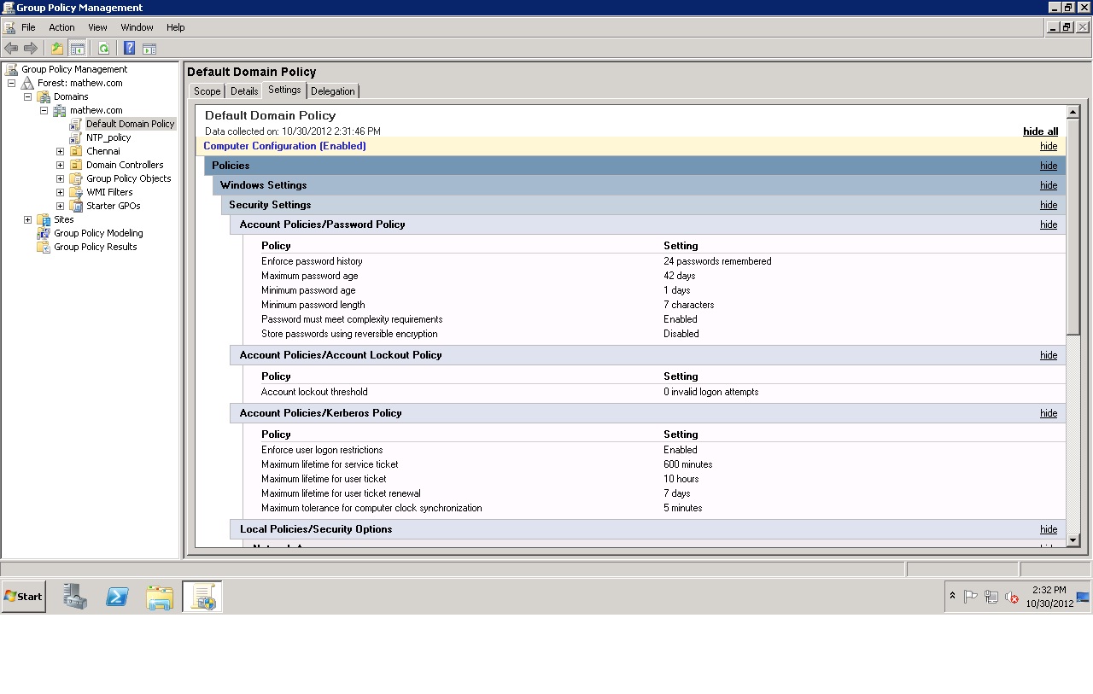Open PowerShell from the taskbar

pyautogui.click(x=117, y=596)
